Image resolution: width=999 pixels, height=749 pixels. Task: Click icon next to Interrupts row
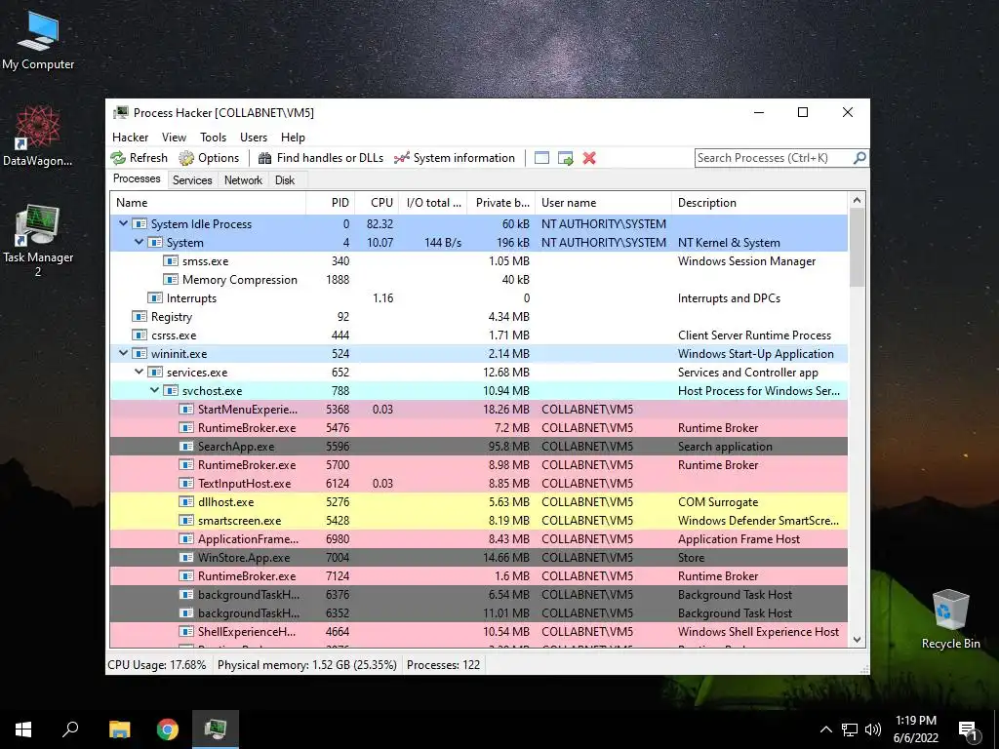pos(155,298)
